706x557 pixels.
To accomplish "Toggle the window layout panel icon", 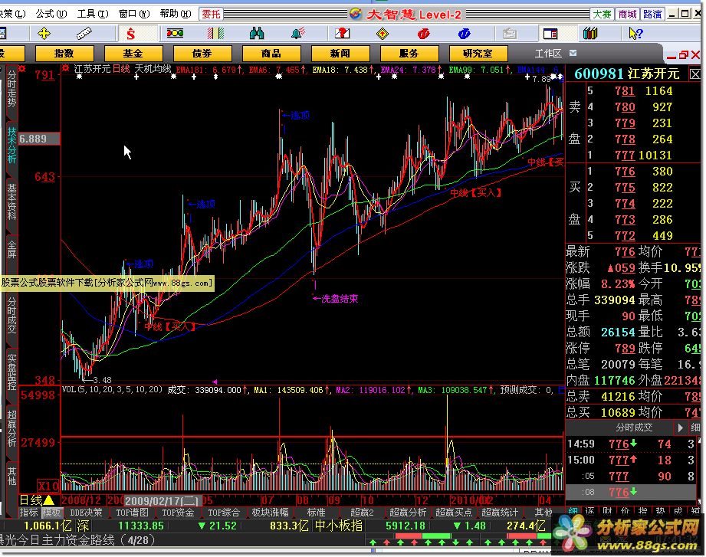I will click(x=549, y=34).
